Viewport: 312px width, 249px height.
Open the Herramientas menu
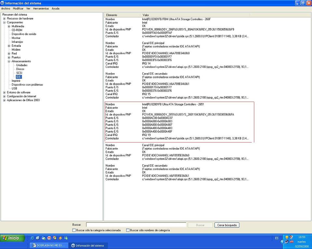pos(41,8)
